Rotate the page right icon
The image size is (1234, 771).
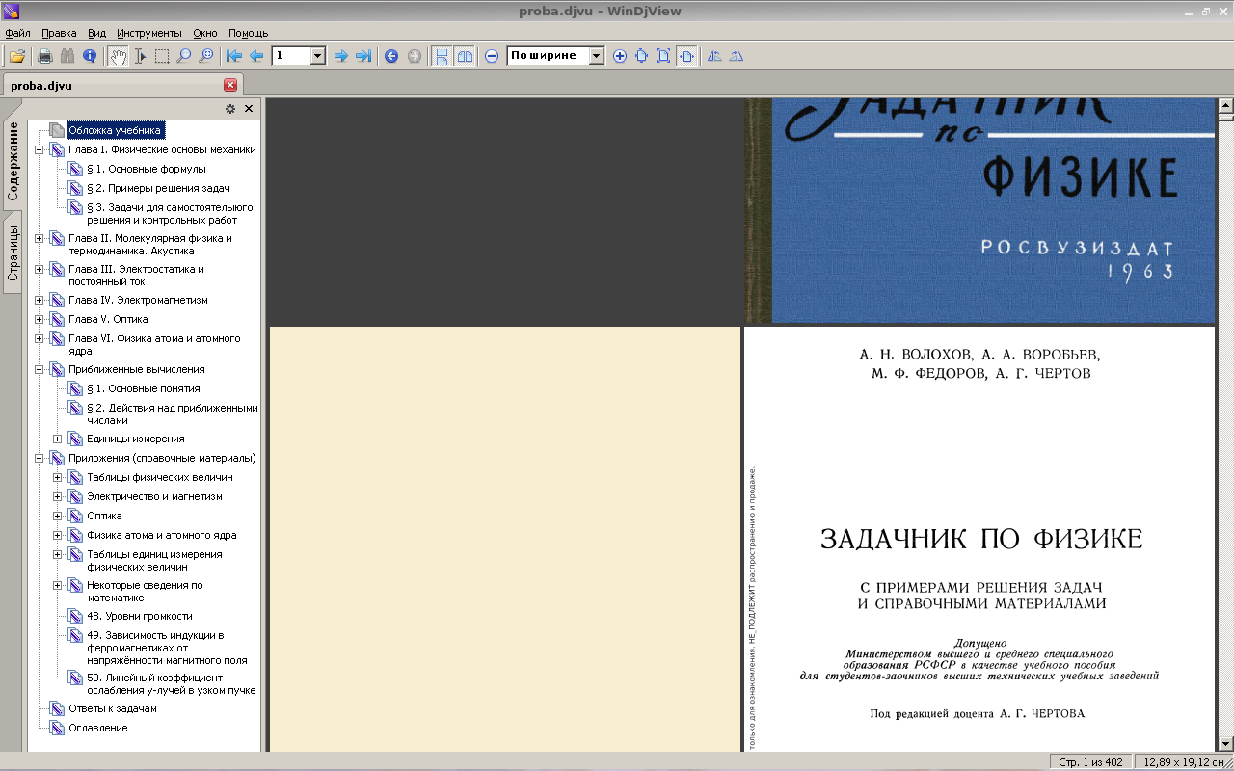737,56
